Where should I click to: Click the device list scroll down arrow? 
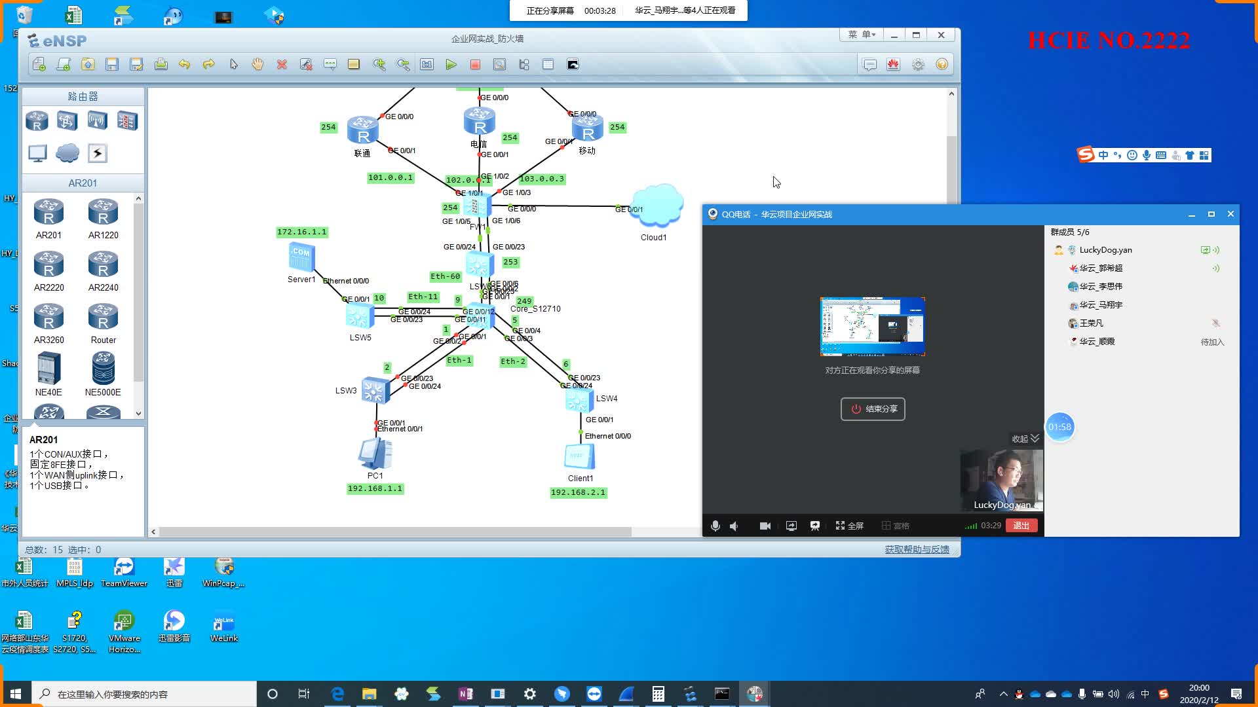(138, 414)
